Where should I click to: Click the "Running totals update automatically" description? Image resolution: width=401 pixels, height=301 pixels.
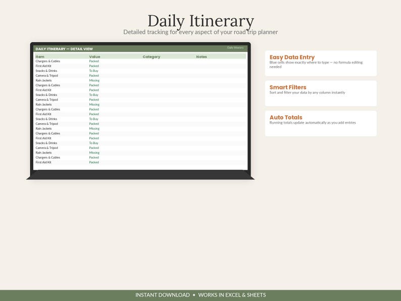pos(313,123)
